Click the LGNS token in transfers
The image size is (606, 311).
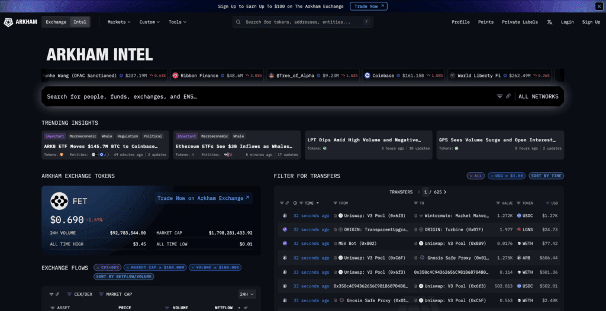point(525,229)
